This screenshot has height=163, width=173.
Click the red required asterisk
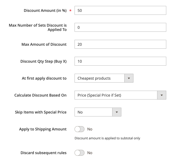click(x=70, y=11)
